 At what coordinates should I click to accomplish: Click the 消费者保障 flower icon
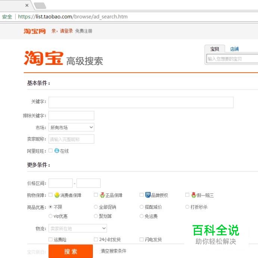(57, 195)
